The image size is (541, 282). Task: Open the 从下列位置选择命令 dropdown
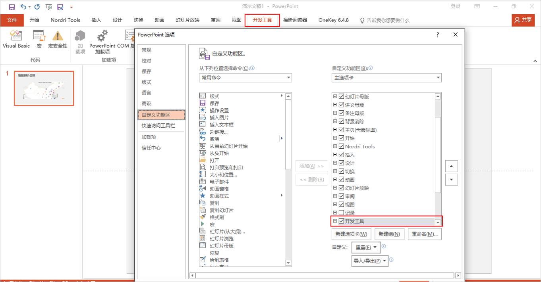click(245, 78)
